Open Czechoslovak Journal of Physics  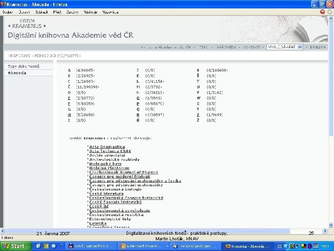coord(123,172)
